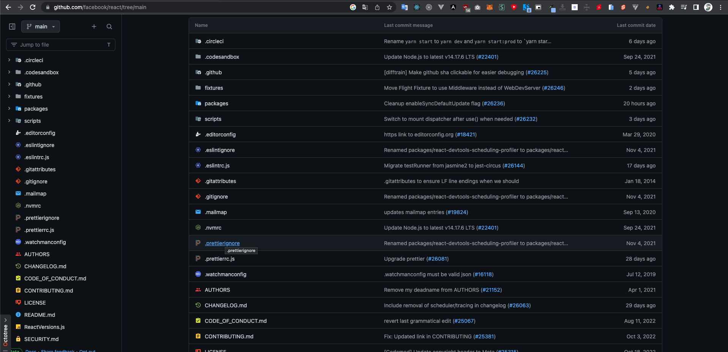Toggle the Octotree side panel
This screenshot has height=352, width=728.
point(5,333)
